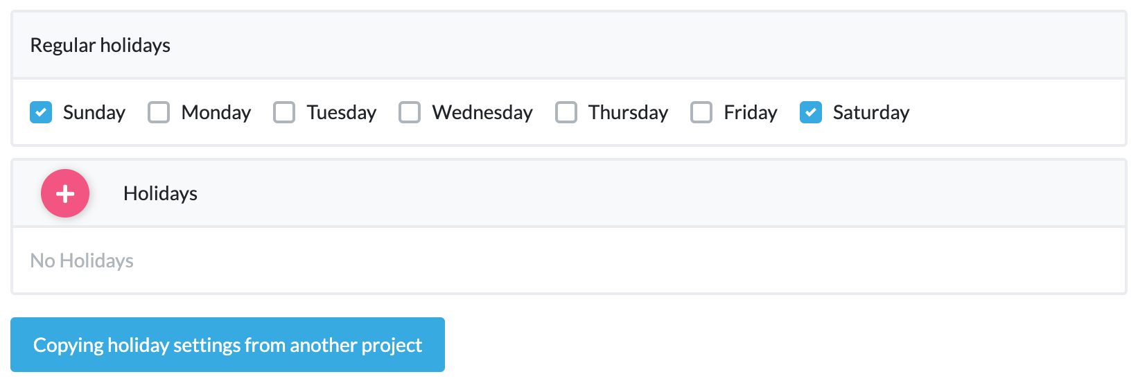Select the Friday text label

point(751,112)
